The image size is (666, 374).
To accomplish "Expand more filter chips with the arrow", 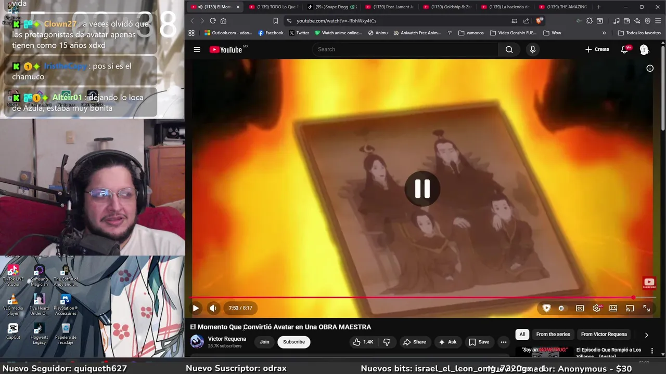I will pyautogui.click(x=646, y=335).
